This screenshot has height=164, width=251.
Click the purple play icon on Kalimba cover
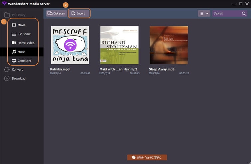(x=70, y=45)
